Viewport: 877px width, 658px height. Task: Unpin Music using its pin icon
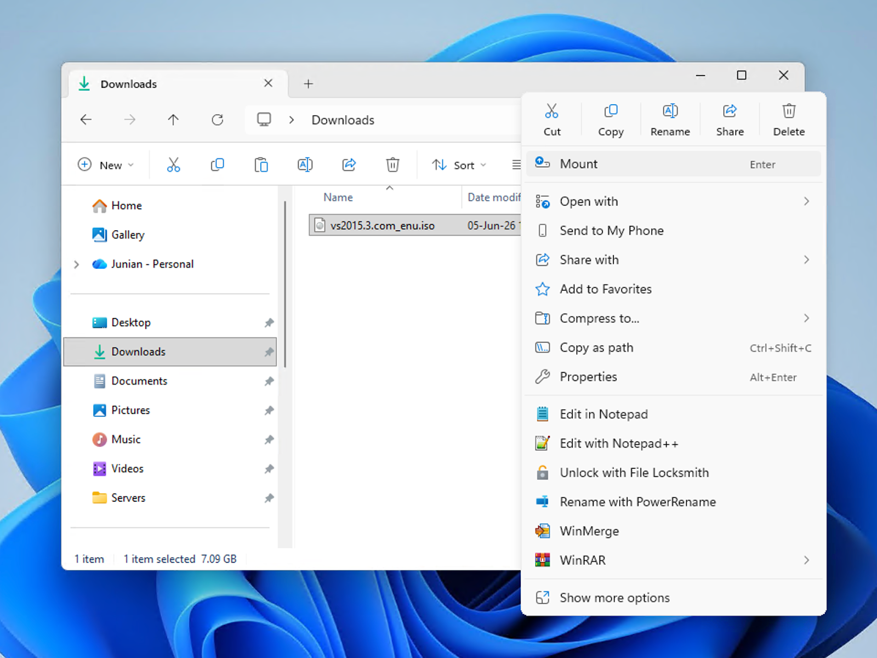point(269,439)
